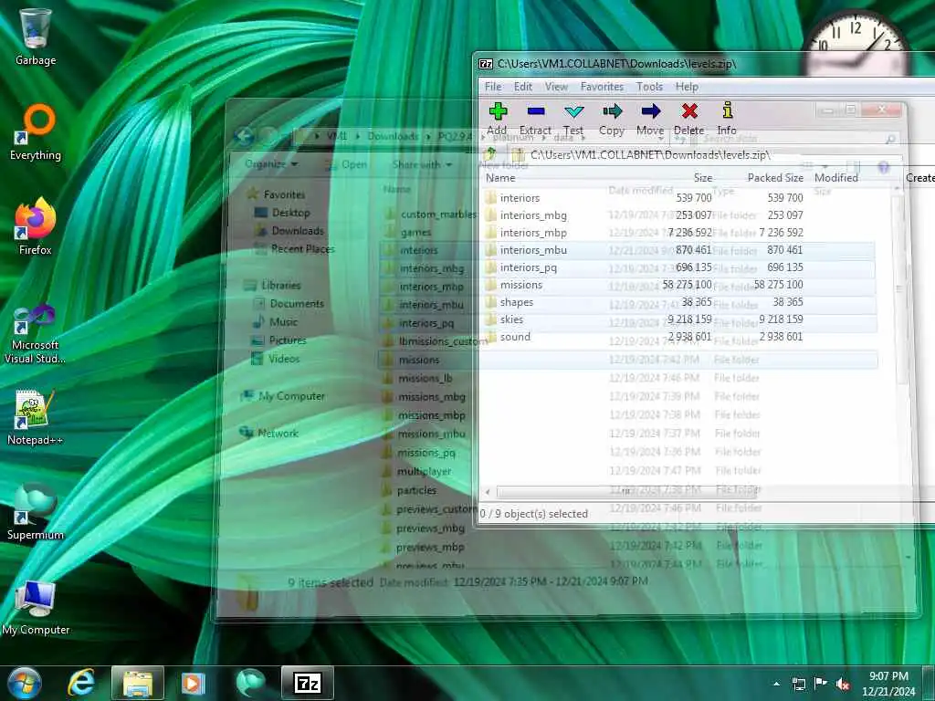
Task: Sort 7-Zip list by Packed Size column
Action: 775,178
